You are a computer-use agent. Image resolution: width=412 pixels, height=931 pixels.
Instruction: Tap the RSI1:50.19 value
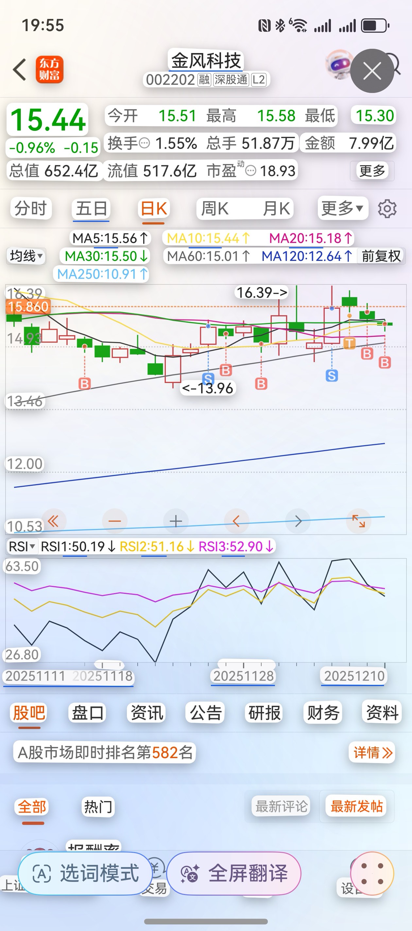78,546
